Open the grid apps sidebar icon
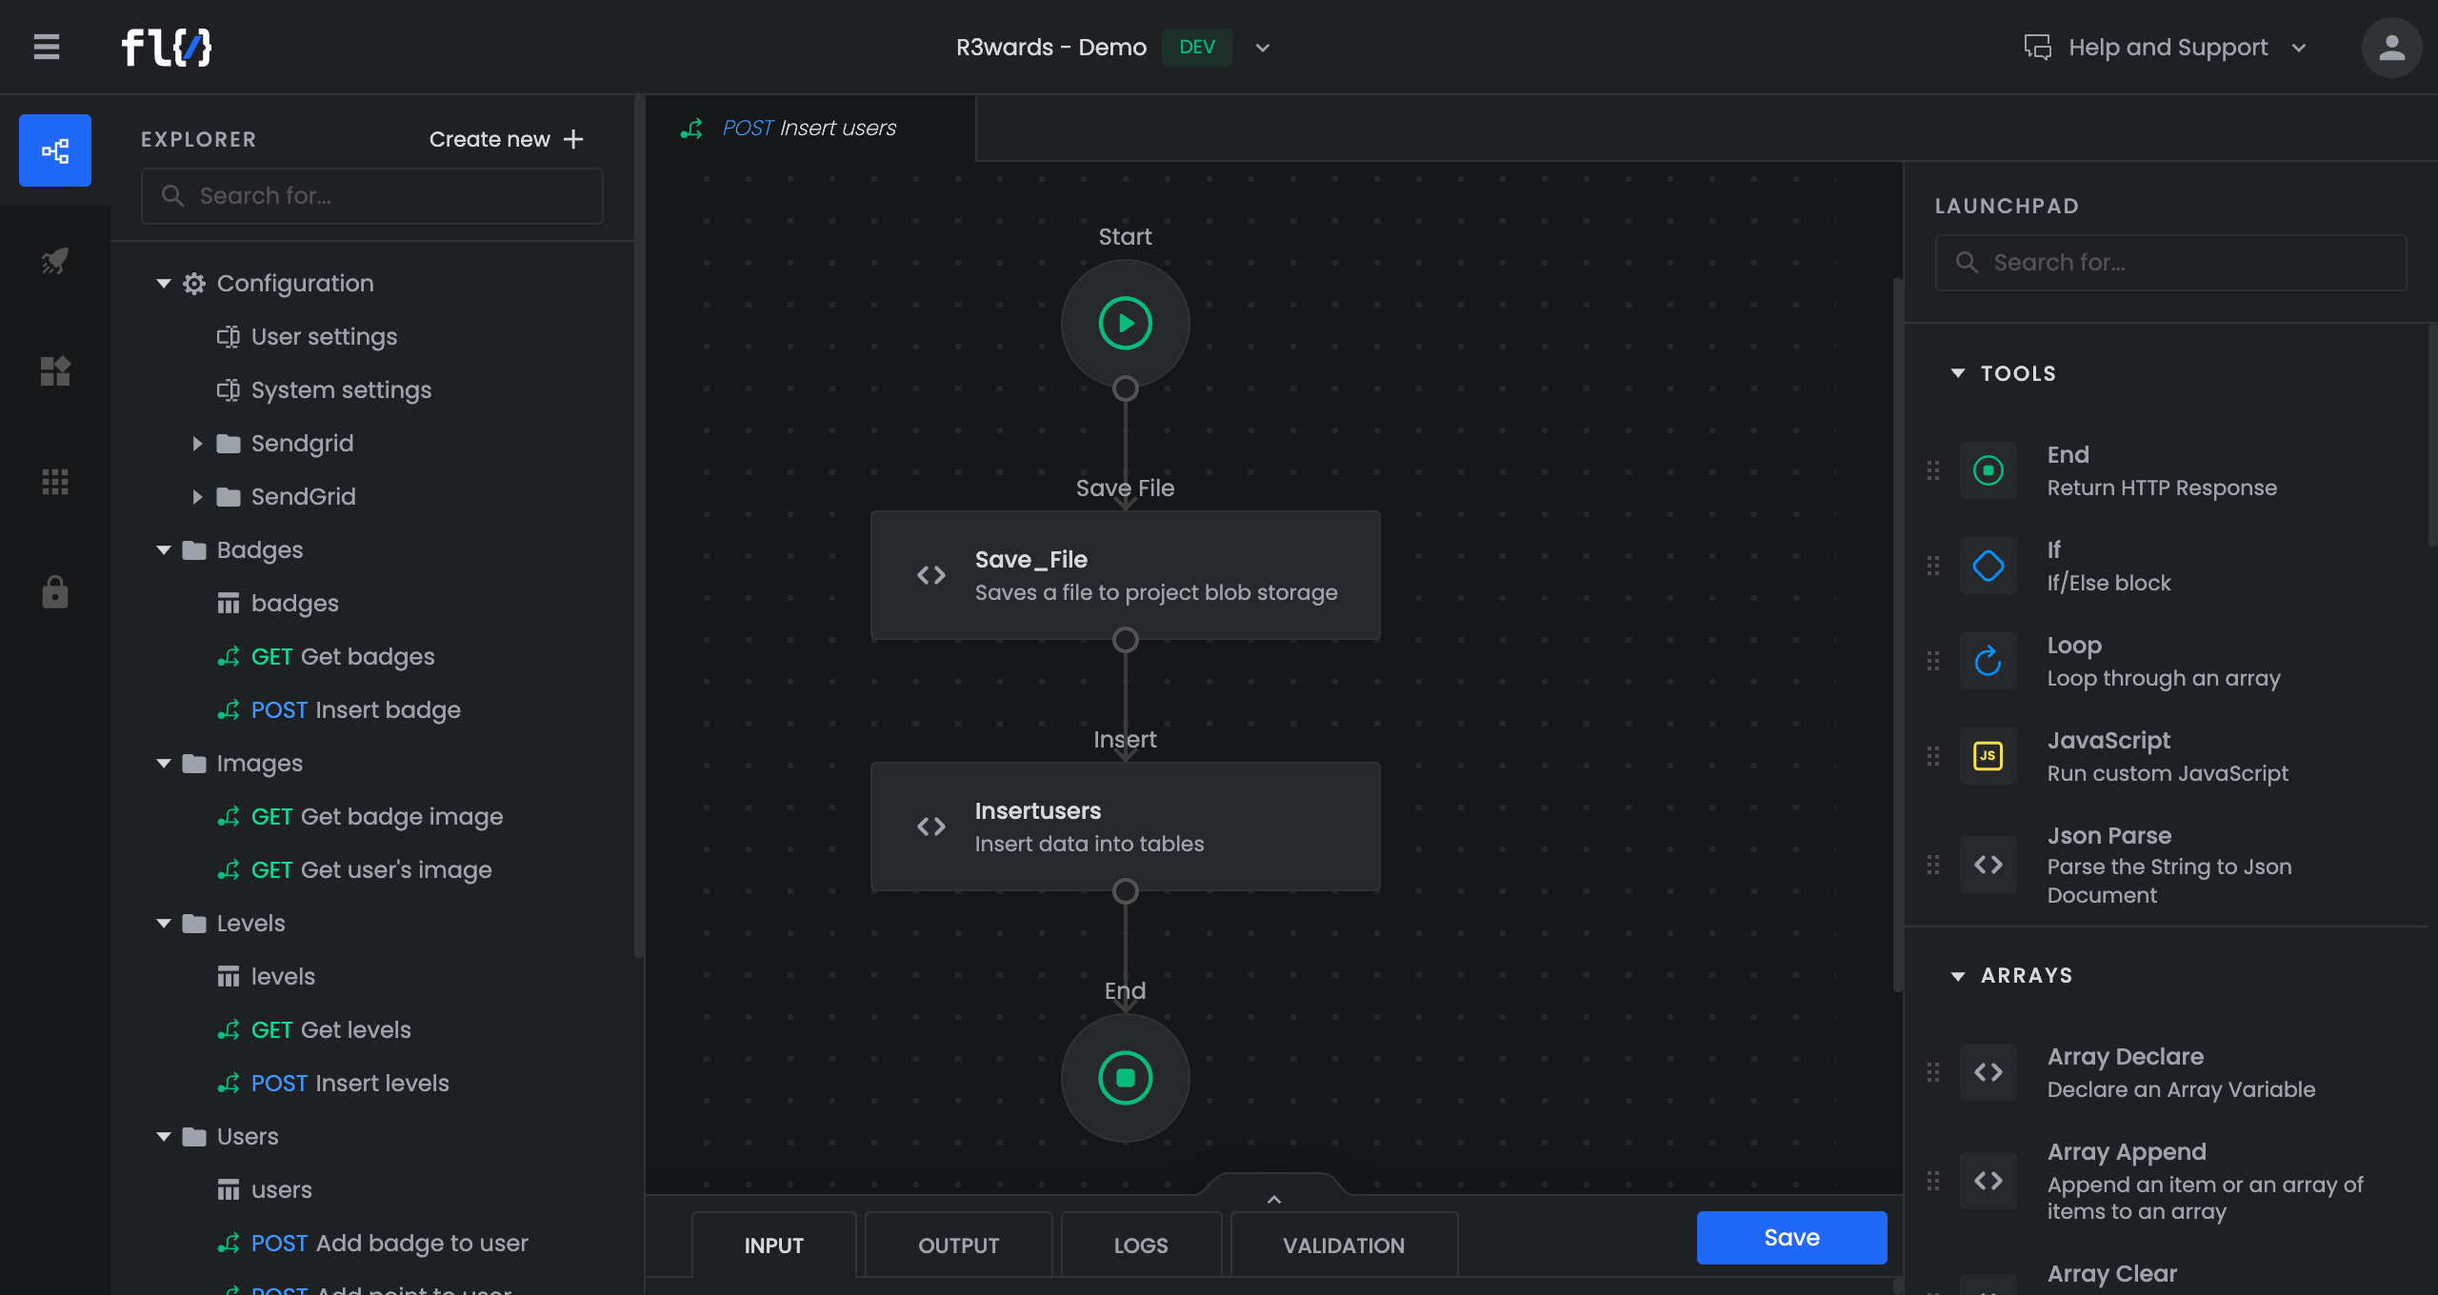Screen dimensions: 2438x1295 55,482
